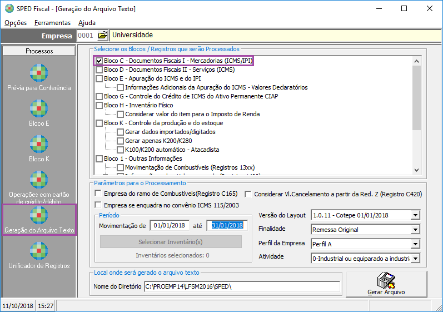Open the Atividade dropdown
Viewport: 443px width, 312px height.
415,258
